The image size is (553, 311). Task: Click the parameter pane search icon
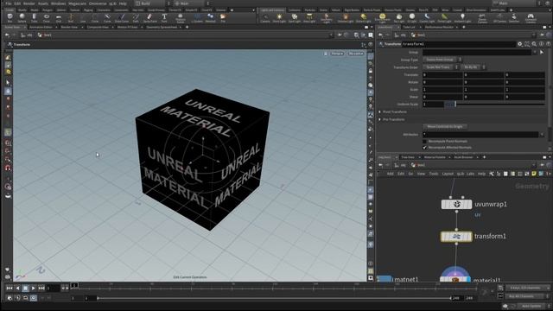click(534, 44)
